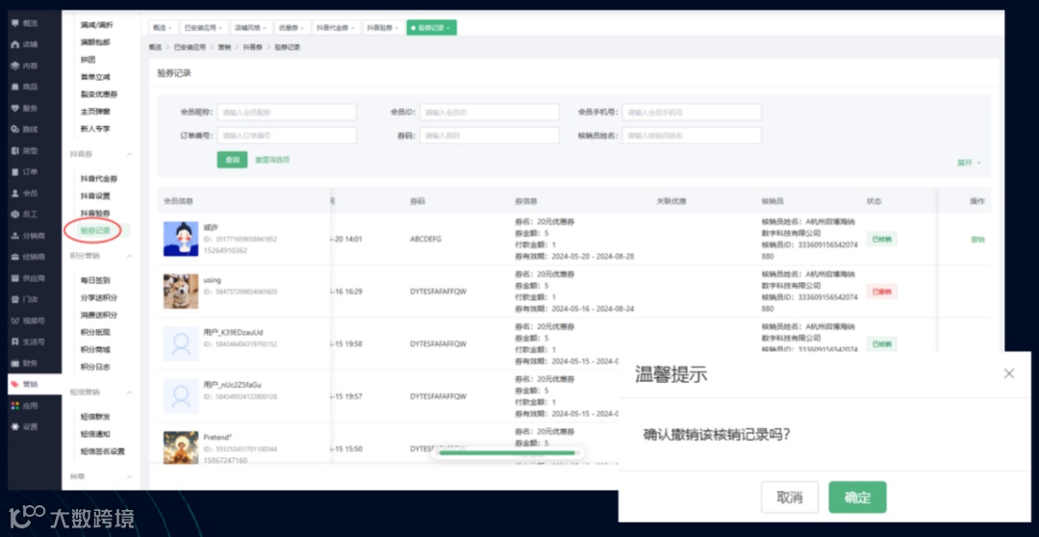Open 首单立减 submenu item
This screenshot has width=1039, height=537.
(95, 77)
